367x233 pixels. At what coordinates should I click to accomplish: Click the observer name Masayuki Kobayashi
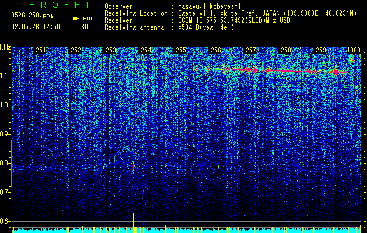[209, 6]
